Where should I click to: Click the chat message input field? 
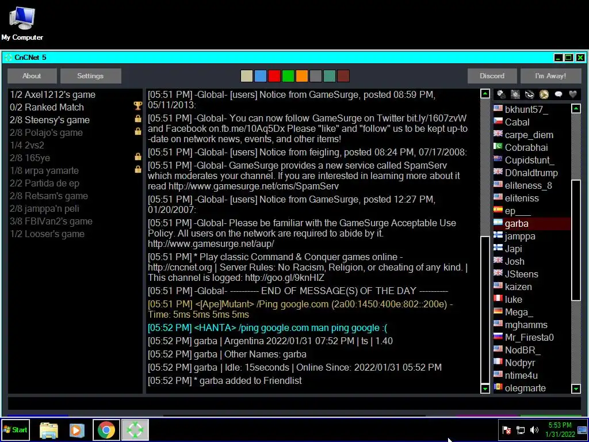coord(294,403)
